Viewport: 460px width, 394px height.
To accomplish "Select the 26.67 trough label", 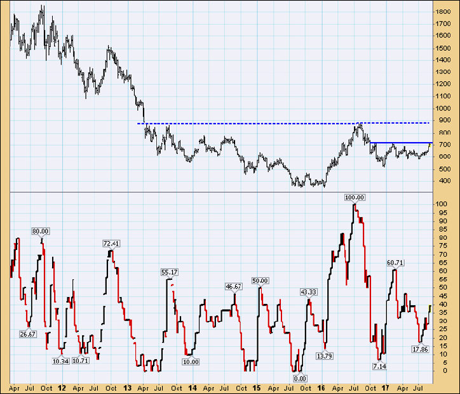I will 27,334.
